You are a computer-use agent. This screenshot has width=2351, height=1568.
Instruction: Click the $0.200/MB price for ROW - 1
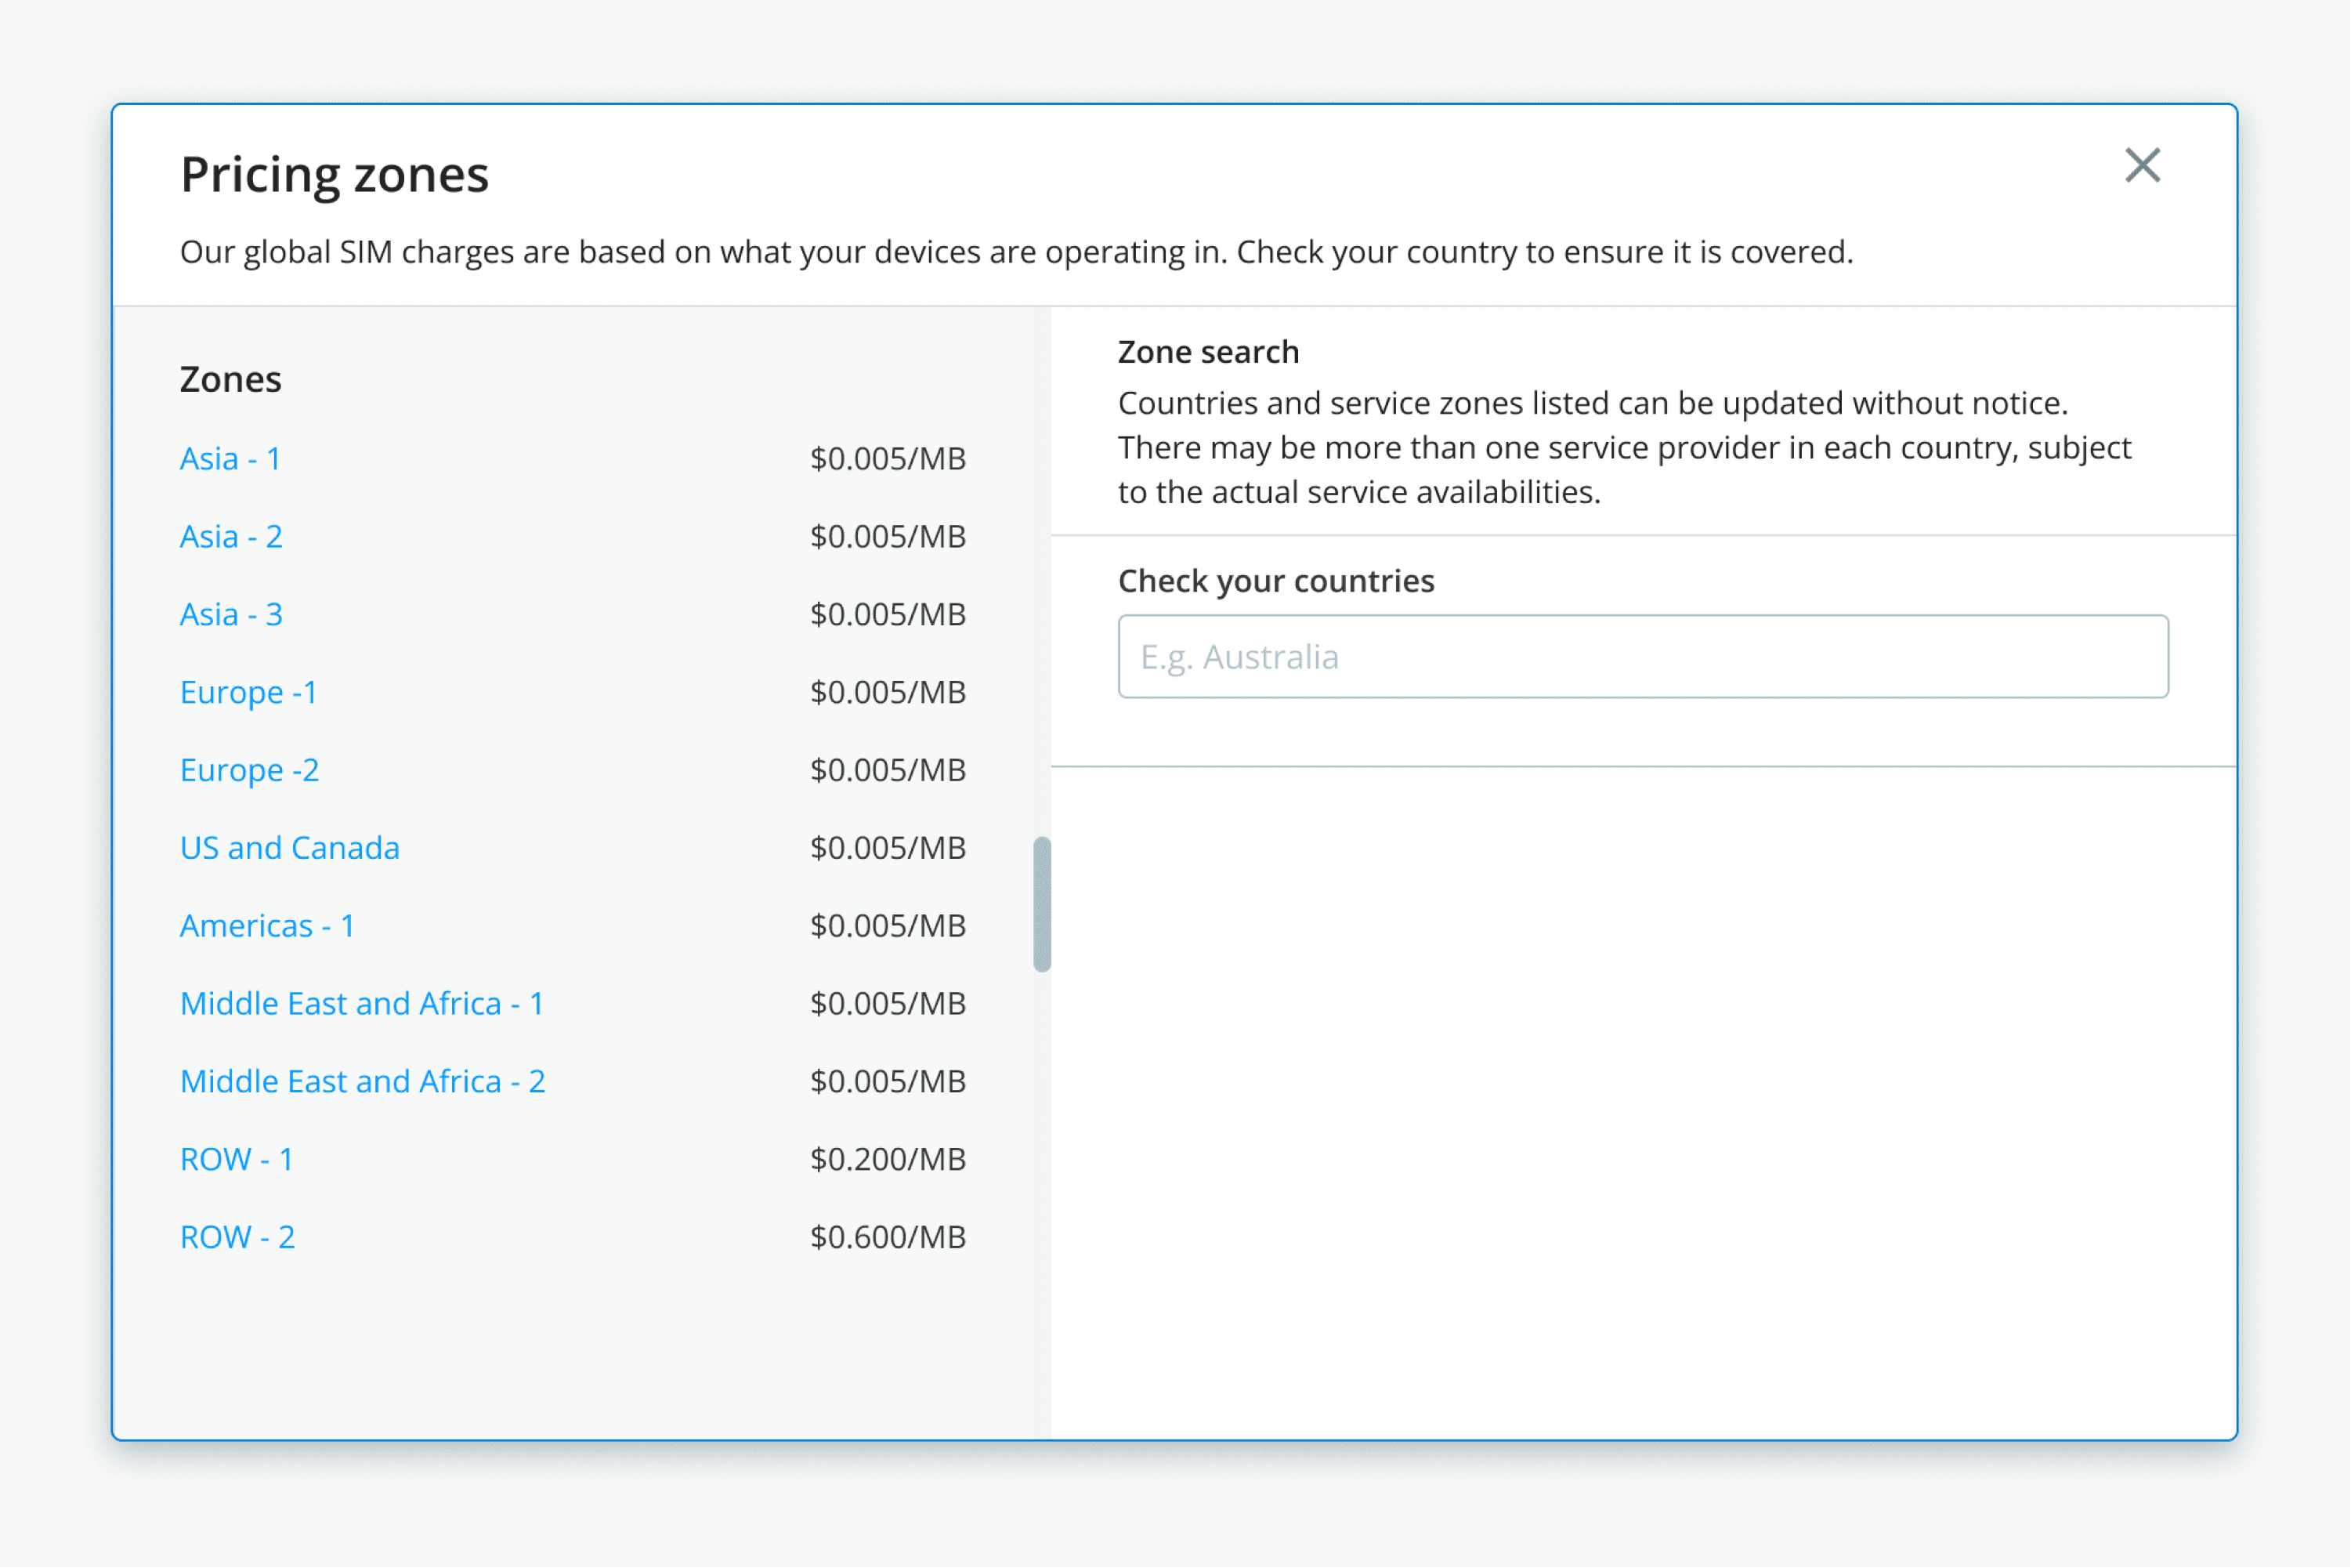coord(888,1160)
